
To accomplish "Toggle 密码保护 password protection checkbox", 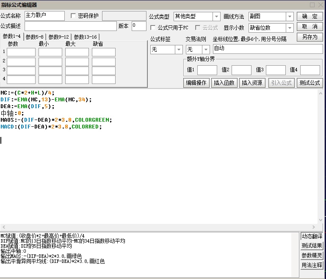I will 74,16.
